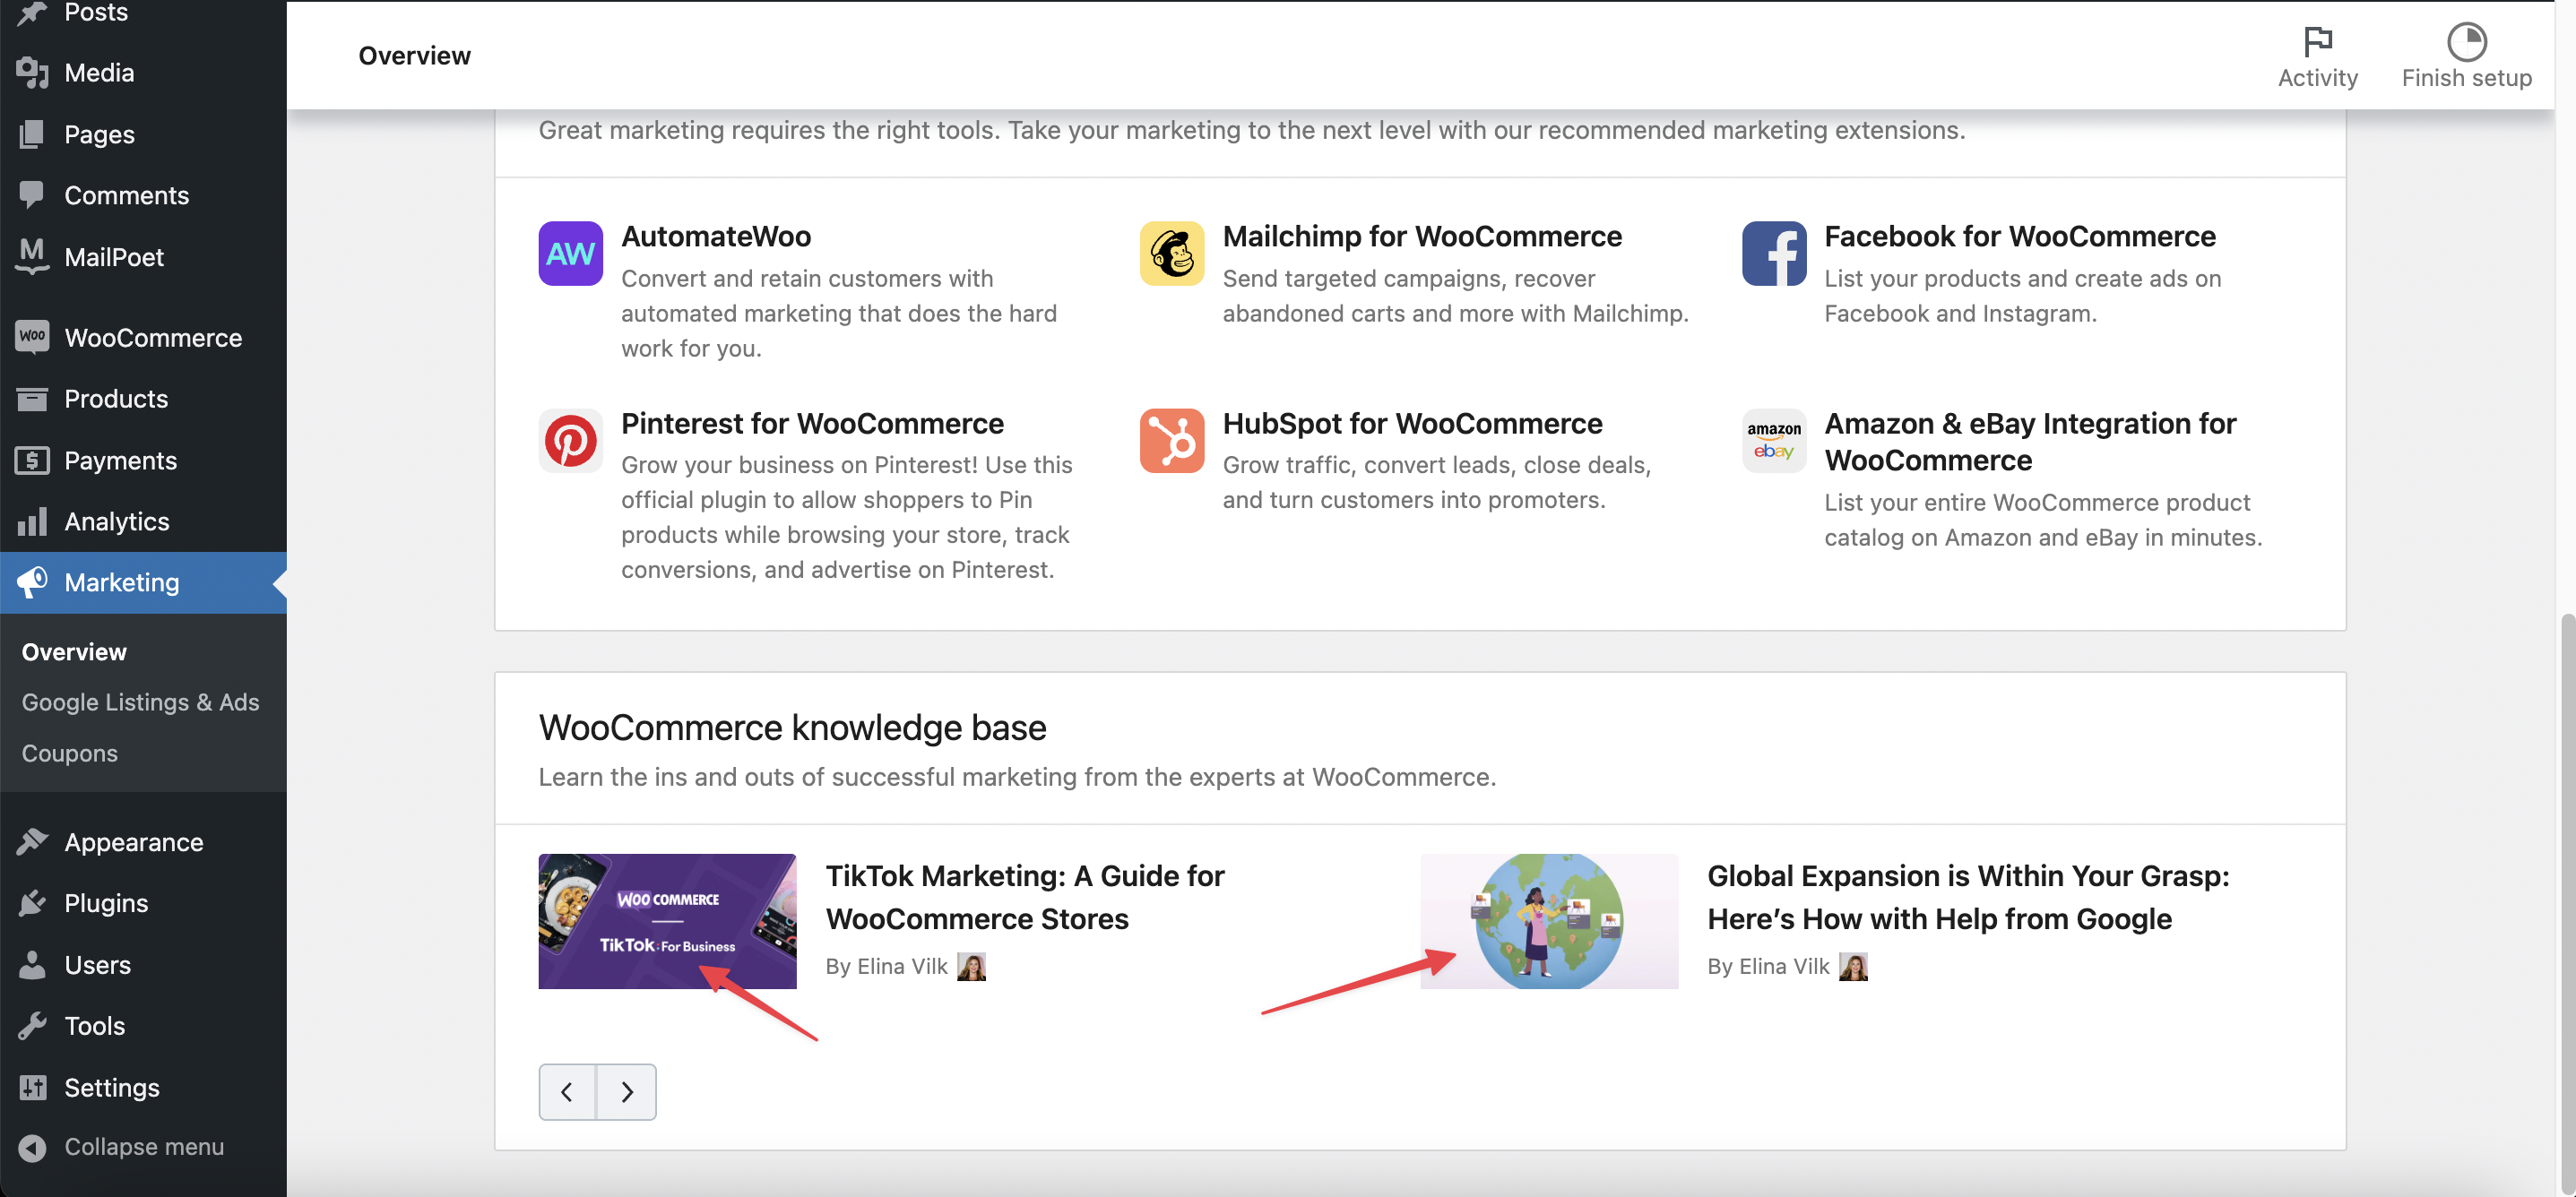Click the HubSpot sprocket icon
The width and height of the screenshot is (2576, 1197).
(x=1171, y=440)
